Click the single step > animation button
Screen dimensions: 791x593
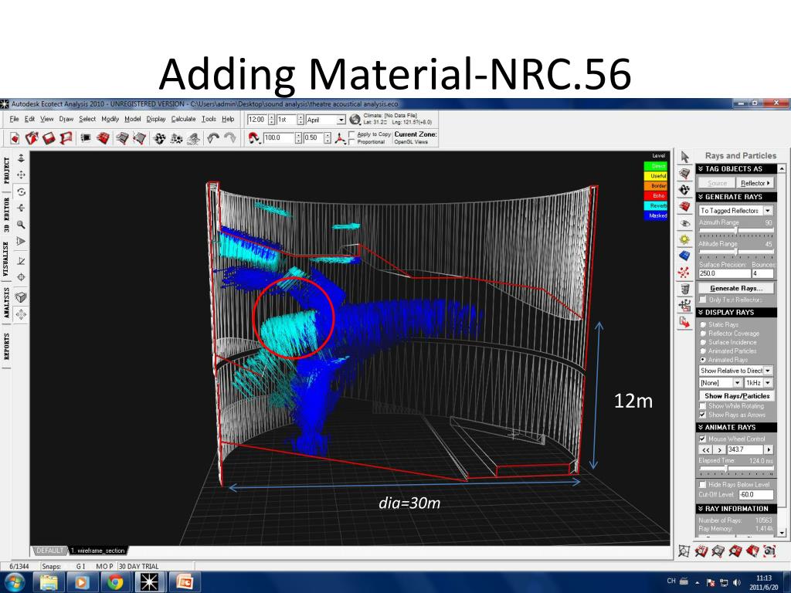click(719, 449)
